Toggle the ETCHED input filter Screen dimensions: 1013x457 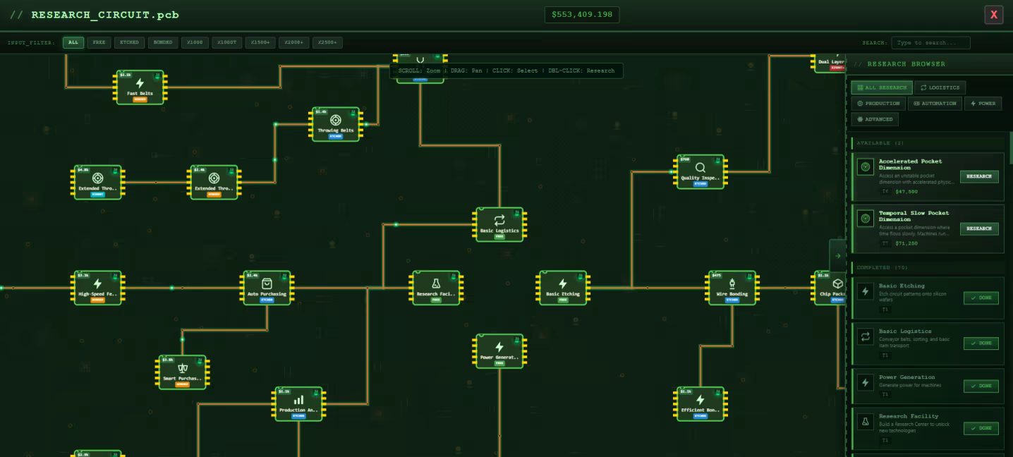(129, 42)
